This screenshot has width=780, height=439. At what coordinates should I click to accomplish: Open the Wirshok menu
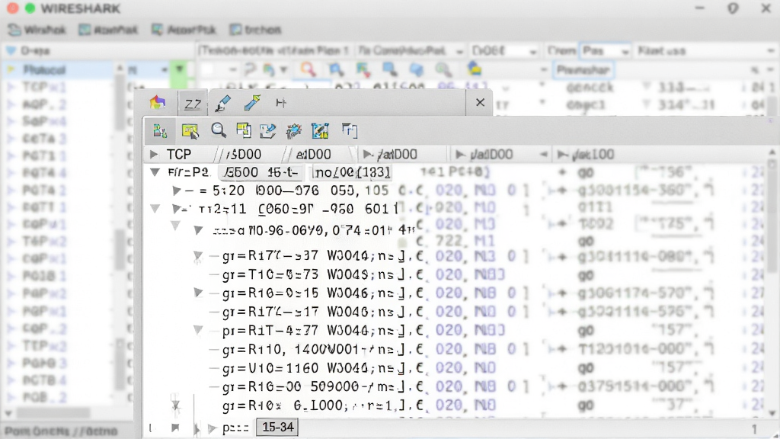[x=38, y=30]
